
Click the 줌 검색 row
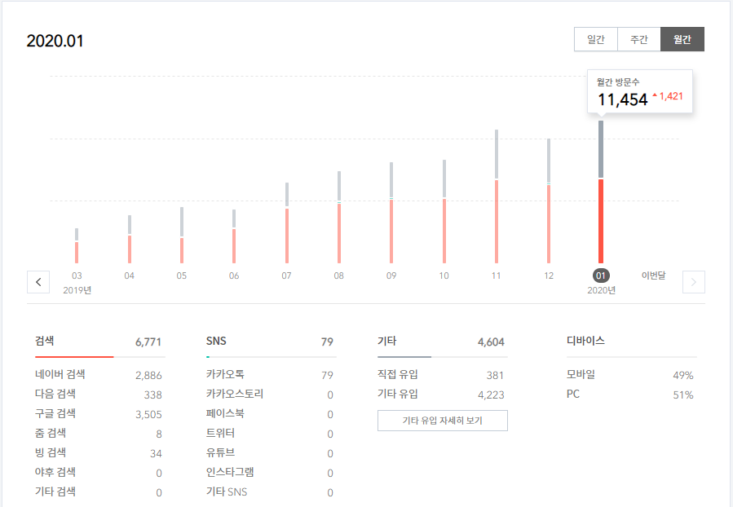pyautogui.click(x=98, y=434)
